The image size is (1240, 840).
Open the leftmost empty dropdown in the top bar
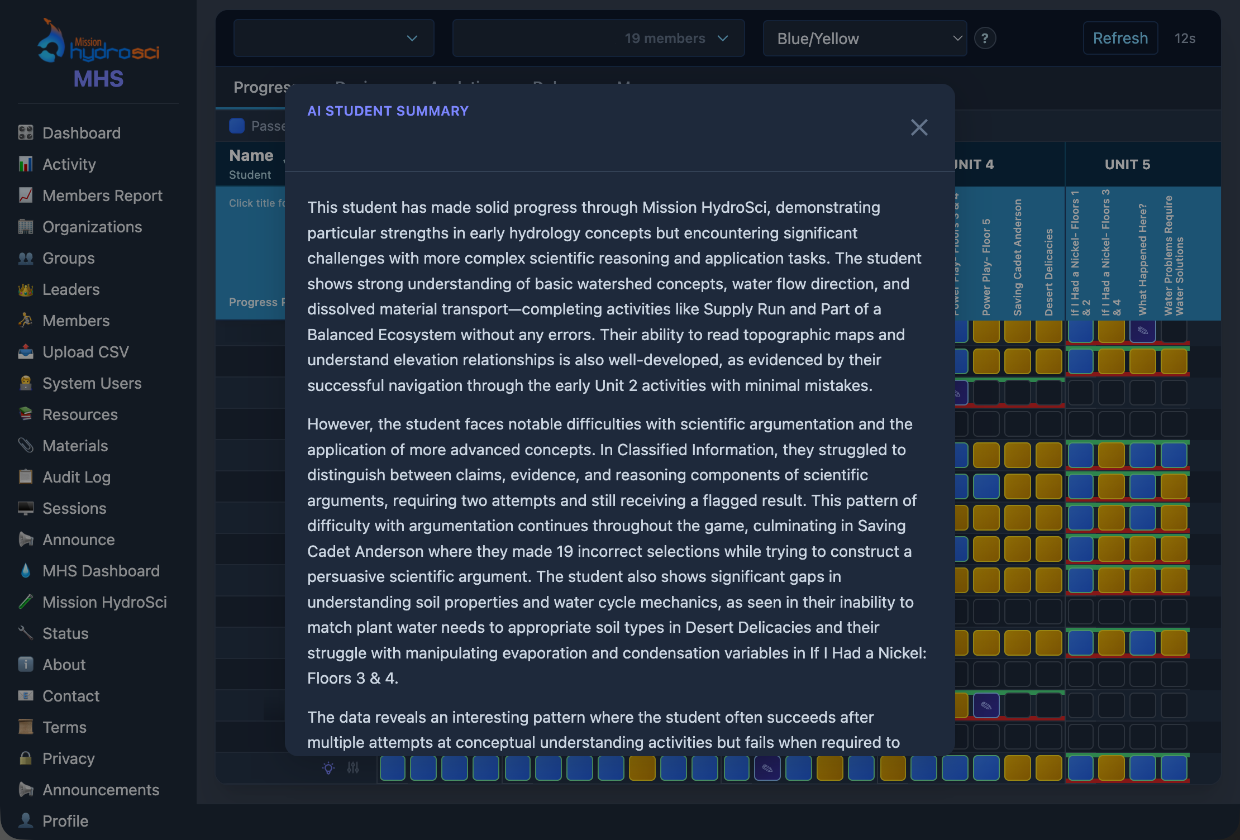point(333,38)
